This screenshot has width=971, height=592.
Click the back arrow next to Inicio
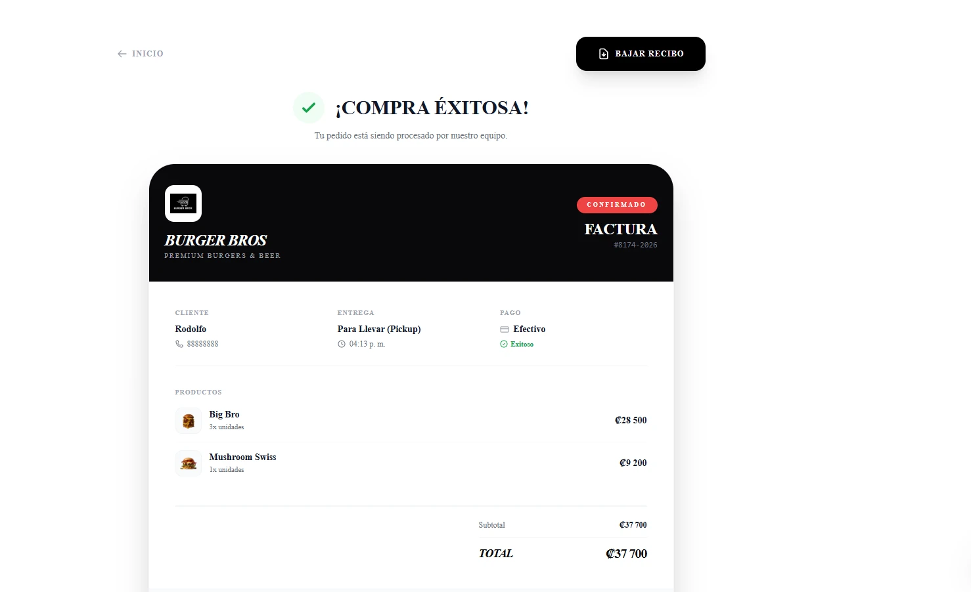coord(122,54)
